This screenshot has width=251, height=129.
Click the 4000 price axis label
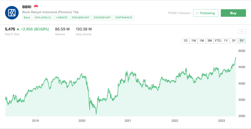242,83
